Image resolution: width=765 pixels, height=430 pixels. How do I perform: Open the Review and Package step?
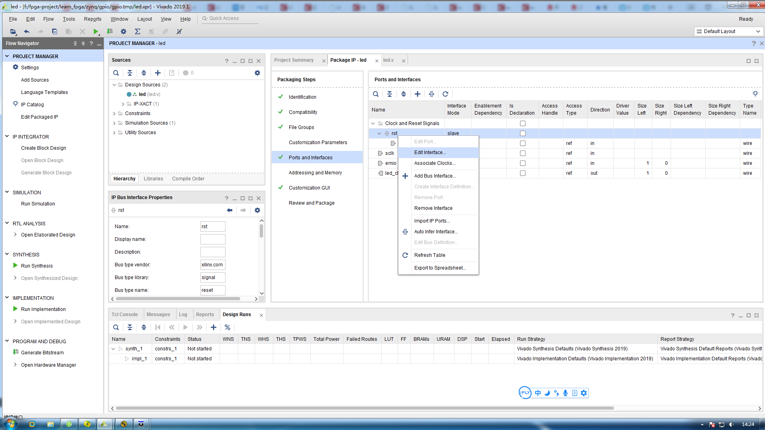311,203
